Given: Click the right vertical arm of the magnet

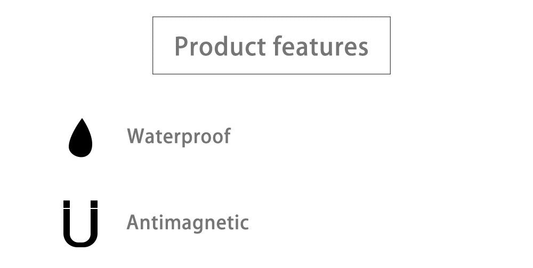Looking at the screenshot, I should tap(94, 222).
